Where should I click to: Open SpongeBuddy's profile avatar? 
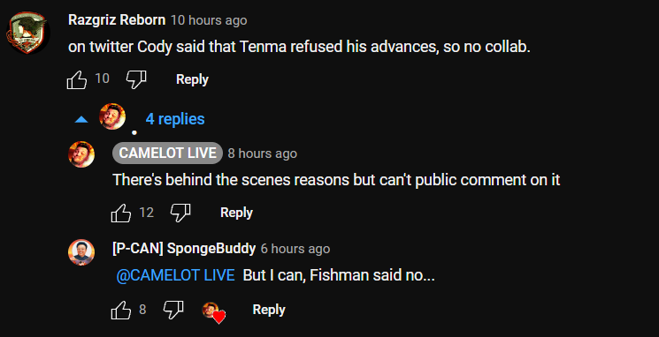click(x=81, y=252)
